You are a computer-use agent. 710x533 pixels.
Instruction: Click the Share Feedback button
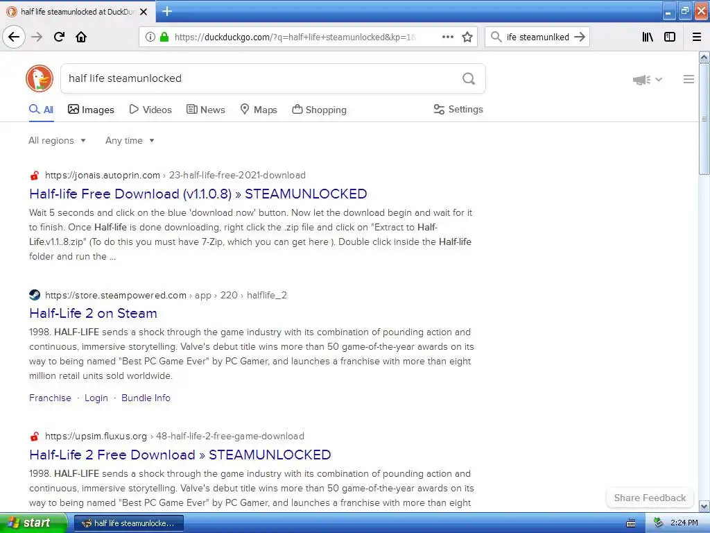[x=650, y=498]
